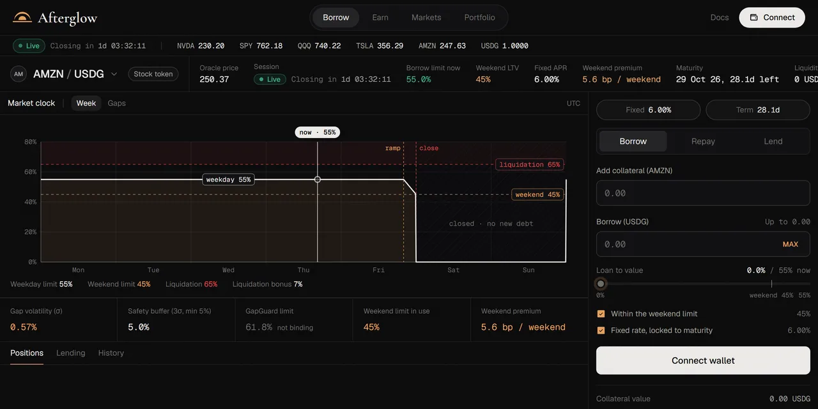The width and height of the screenshot is (818, 409).
Task: Switch market clock to Week view
Action: tap(86, 103)
